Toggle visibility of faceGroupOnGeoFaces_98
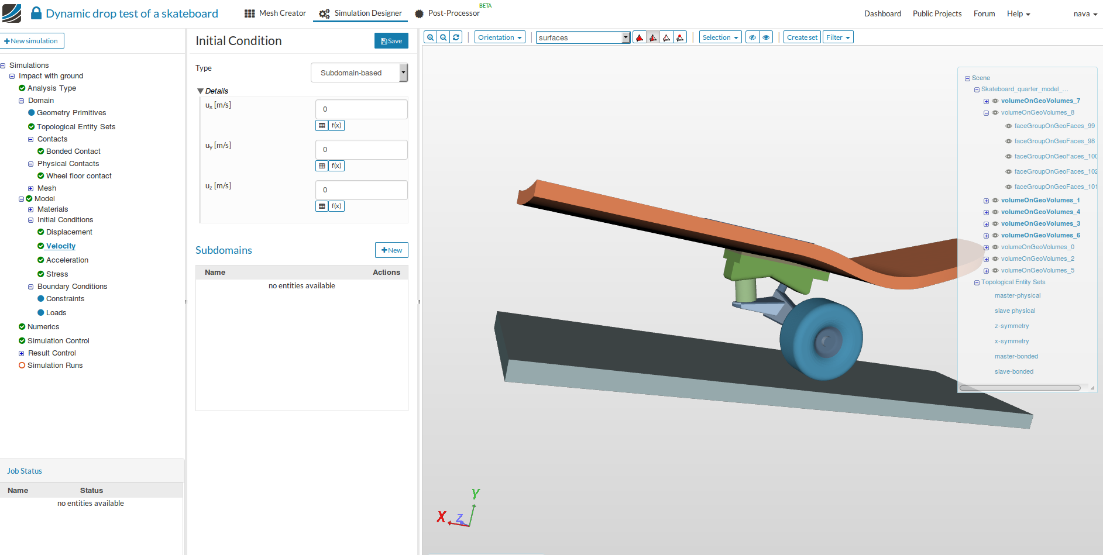This screenshot has width=1103, height=555. pos(1008,142)
